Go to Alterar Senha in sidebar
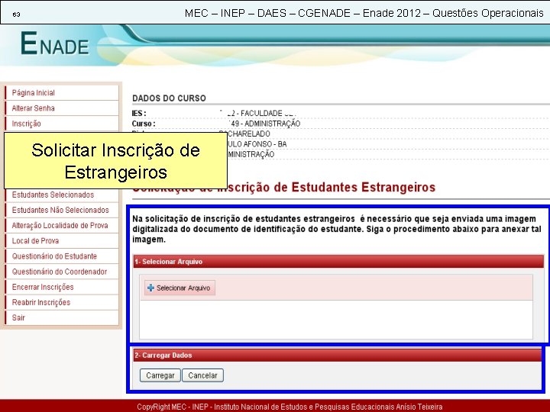The width and height of the screenshot is (550, 412). tap(62, 108)
